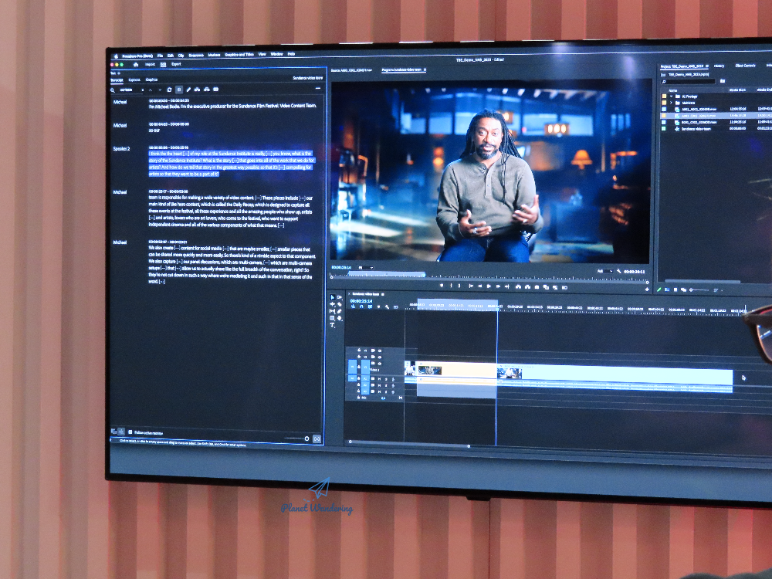Click the green label swatch of Sundance video team
This screenshot has height=579, width=772.
coord(664,128)
